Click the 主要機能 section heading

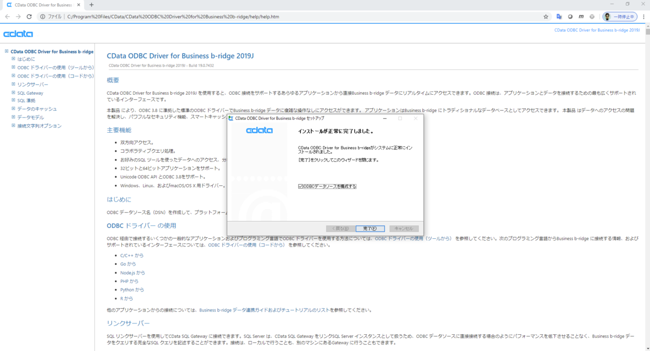(x=119, y=131)
